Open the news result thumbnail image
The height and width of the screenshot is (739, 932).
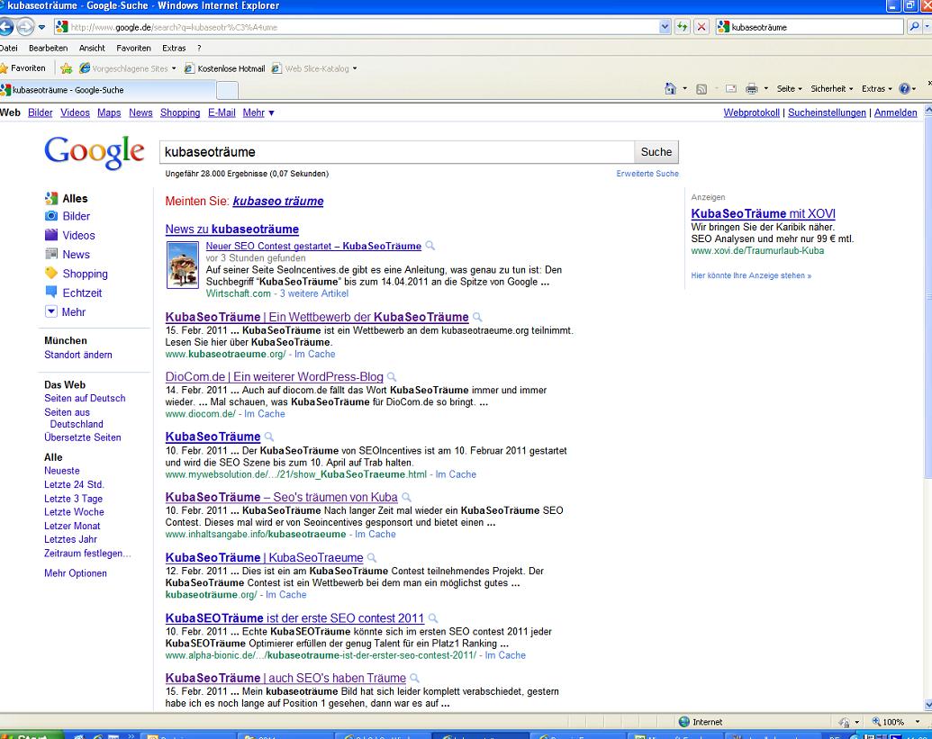[183, 265]
